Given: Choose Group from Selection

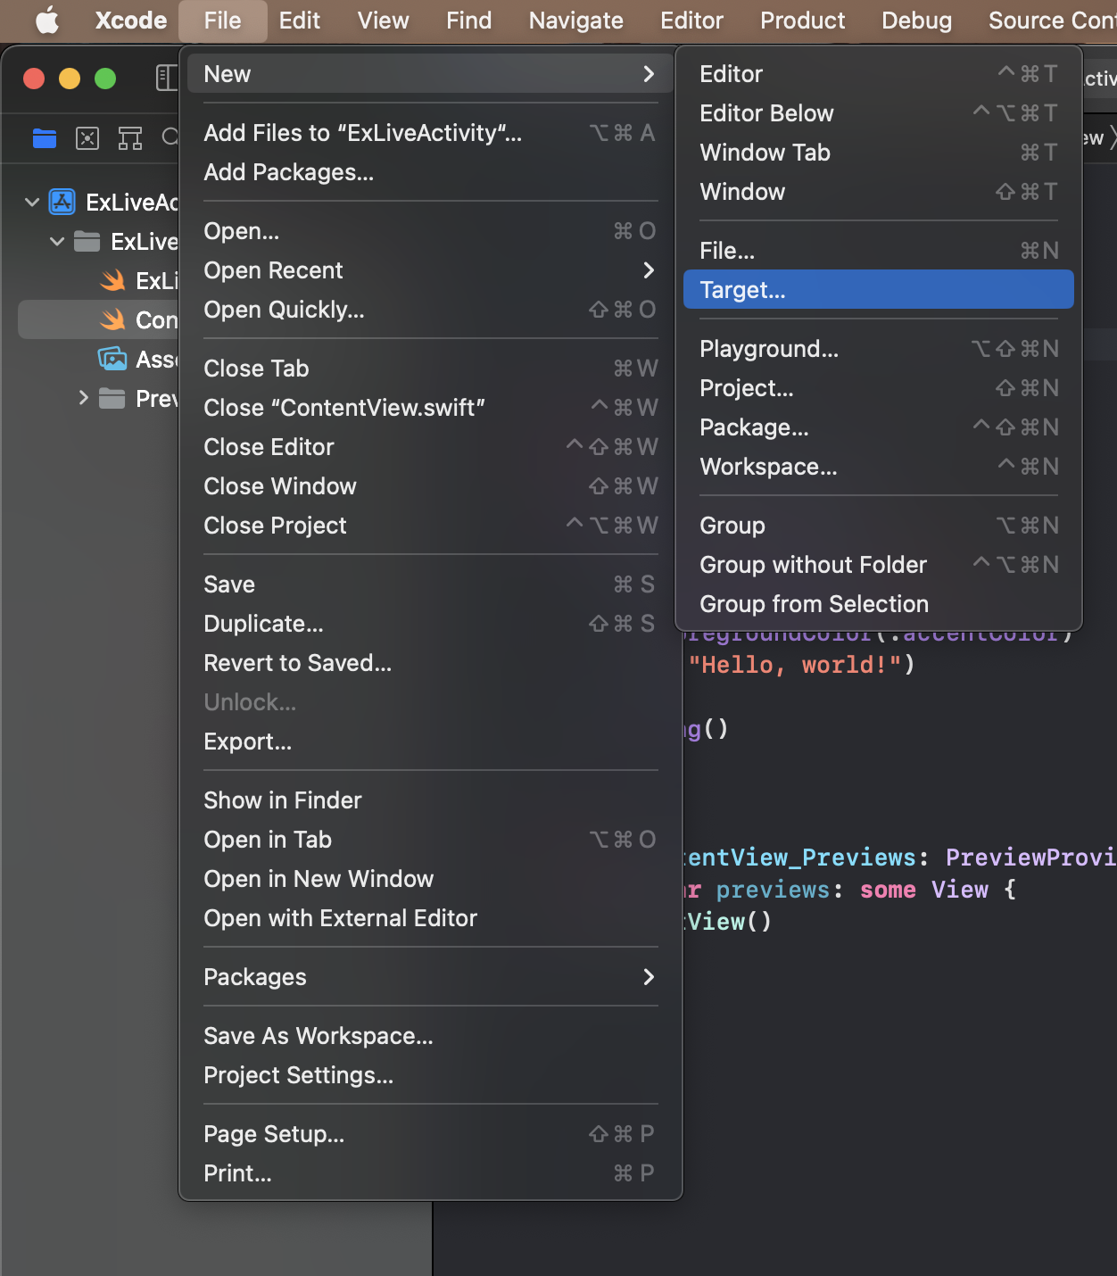Looking at the screenshot, I should 878,604.
